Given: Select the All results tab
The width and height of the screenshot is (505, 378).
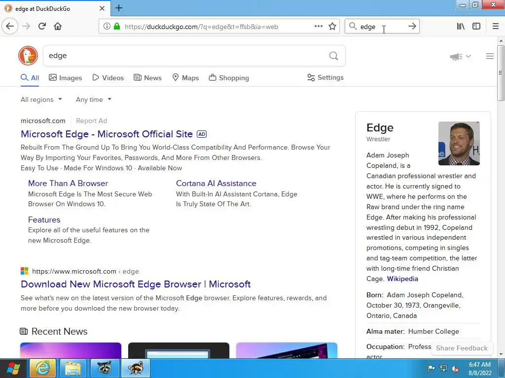Looking at the screenshot, I should click(x=30, y=78).
